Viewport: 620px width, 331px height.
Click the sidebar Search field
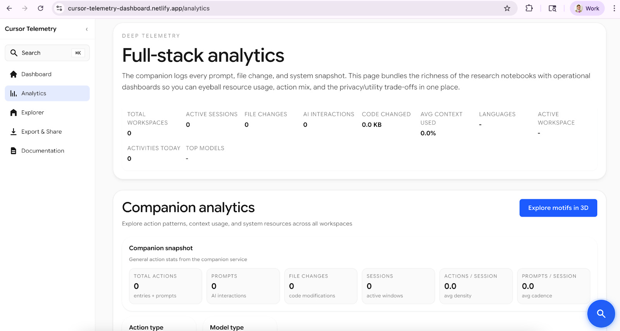click(x=47, y=53)
